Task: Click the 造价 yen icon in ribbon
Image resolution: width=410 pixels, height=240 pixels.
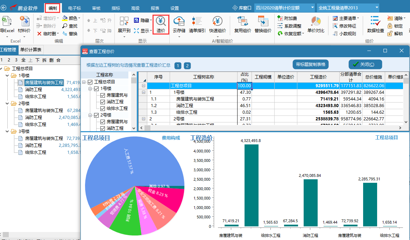Action: 161,22
